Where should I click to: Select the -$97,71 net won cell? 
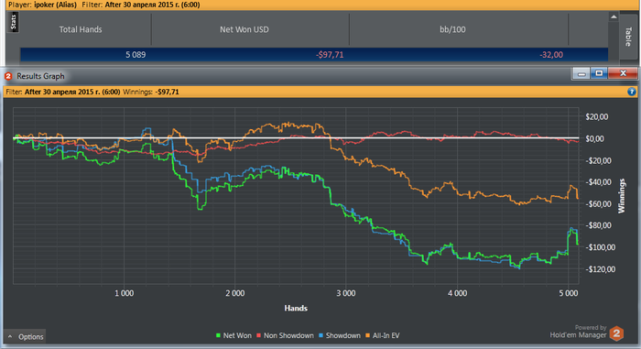coord(330,55)
